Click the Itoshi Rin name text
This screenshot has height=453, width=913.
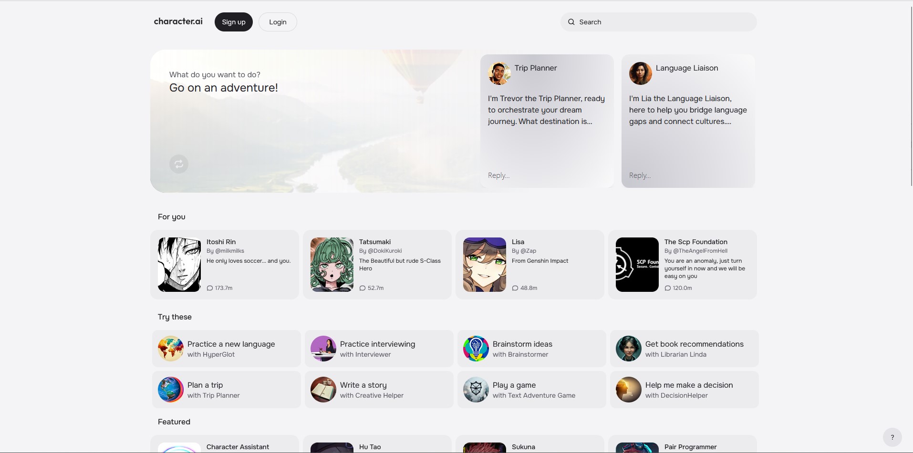pyautogui.click(x=221, y=242)
